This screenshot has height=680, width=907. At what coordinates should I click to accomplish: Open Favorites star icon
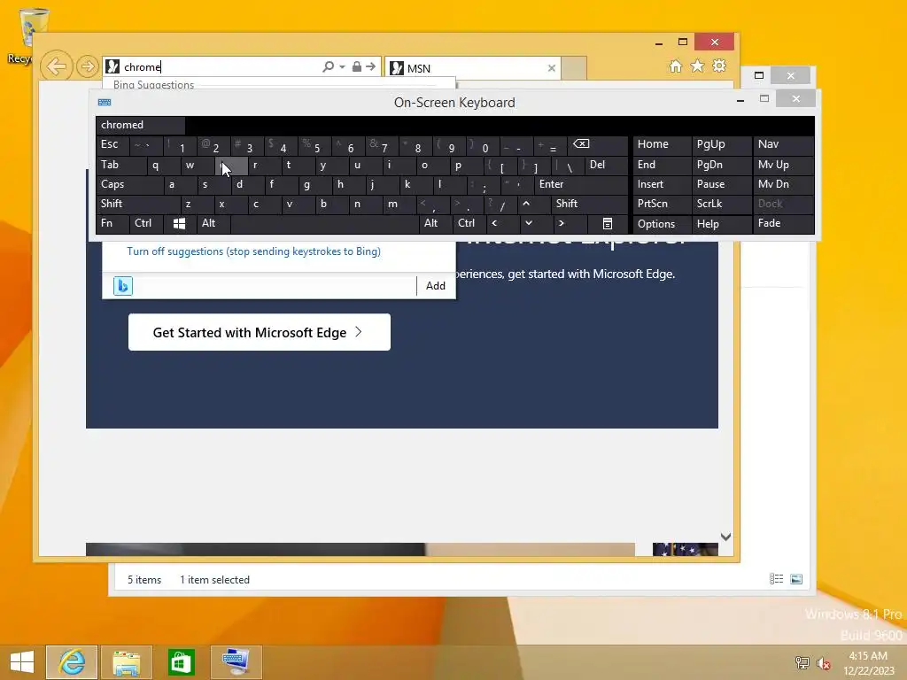(x=698, y=66)
